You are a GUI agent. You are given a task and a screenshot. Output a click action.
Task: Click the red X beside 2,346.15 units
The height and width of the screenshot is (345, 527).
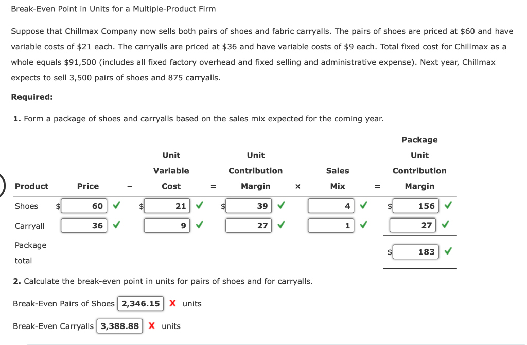(172, 303)
